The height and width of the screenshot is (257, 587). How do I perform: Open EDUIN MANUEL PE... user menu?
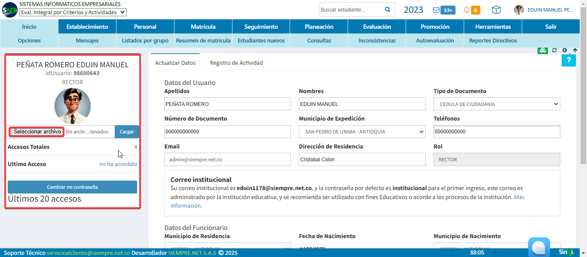[x=550, y=10]
